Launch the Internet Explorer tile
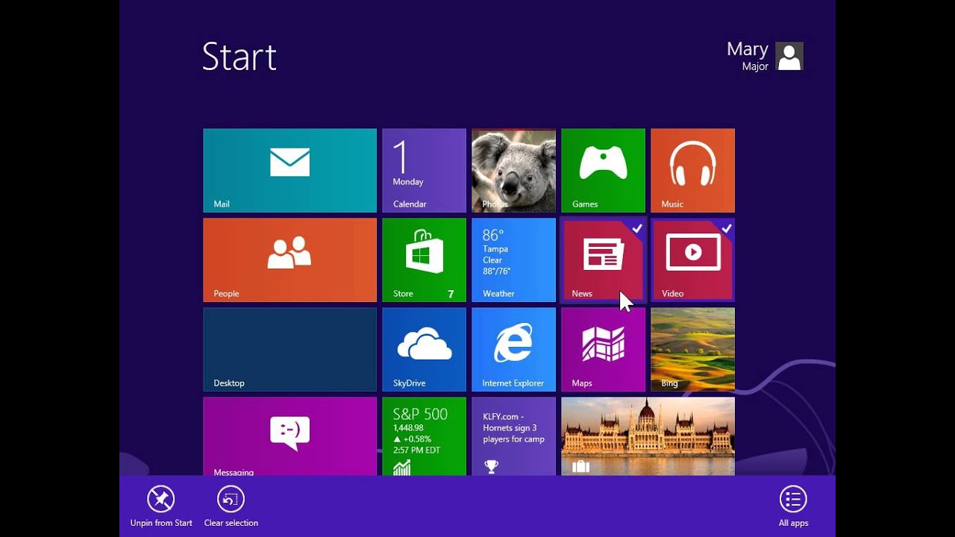 [513, 349]
